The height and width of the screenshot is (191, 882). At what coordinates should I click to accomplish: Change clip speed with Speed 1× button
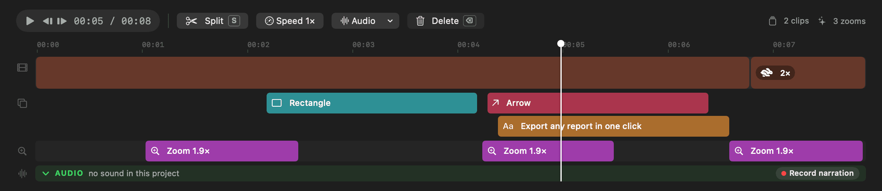290,21
